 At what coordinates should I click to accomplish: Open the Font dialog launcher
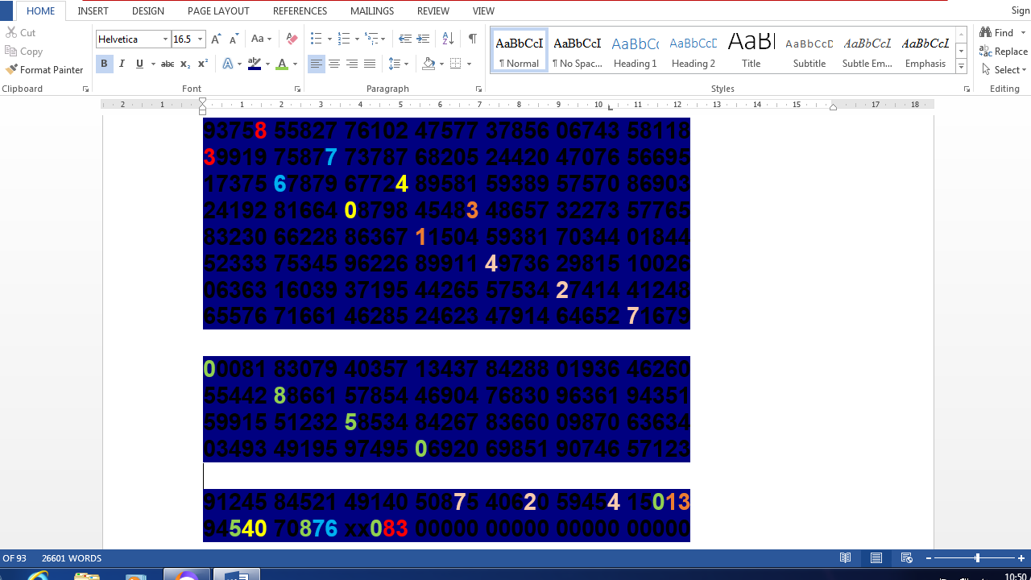pyautogui.click(x=297, y=89)
